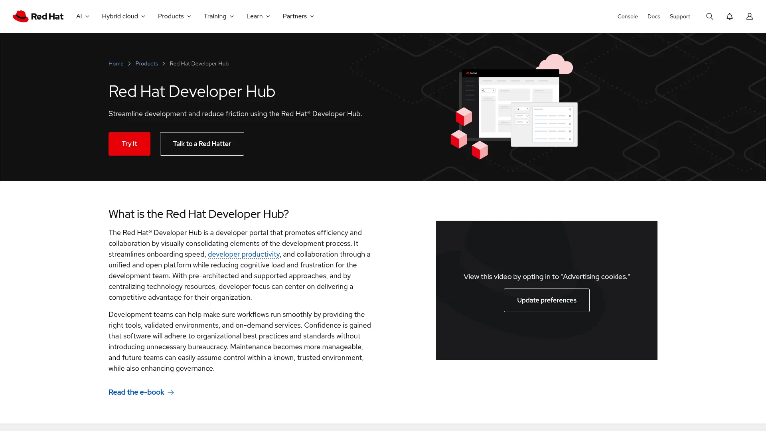Expand the Learn menu

click(x=258, y=16)
